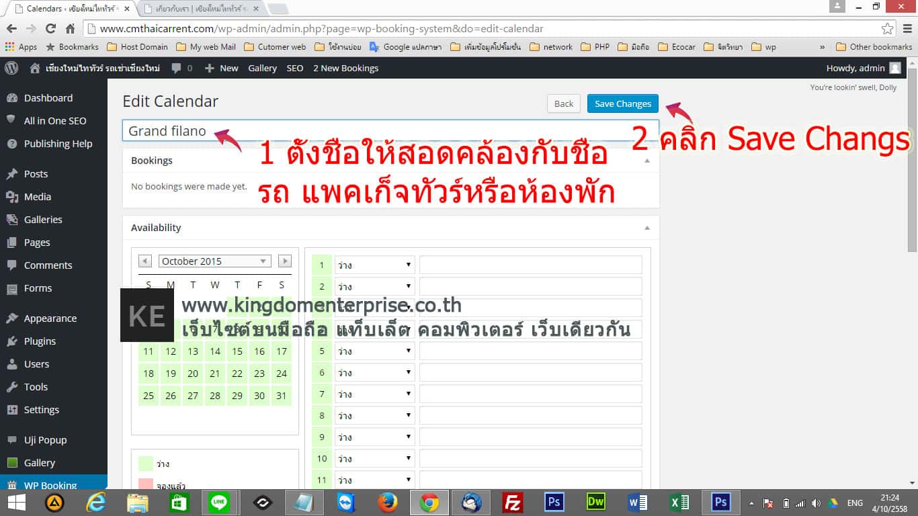Open the Dashboard icon in the sidebar
Screen dimensions: 918x516
[x=11, y=98]
